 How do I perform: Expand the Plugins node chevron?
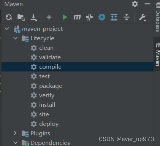(x=15, y=133)
